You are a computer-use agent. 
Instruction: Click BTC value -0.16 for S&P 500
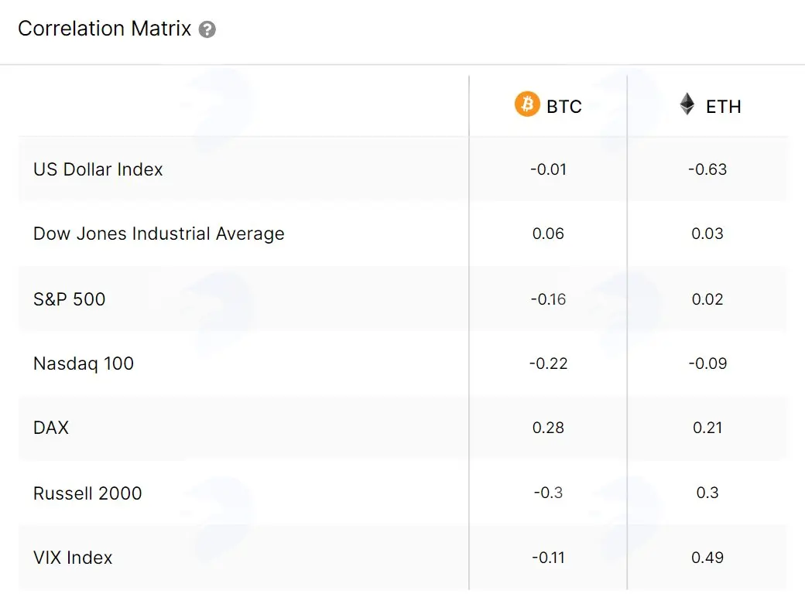[548, 299]
